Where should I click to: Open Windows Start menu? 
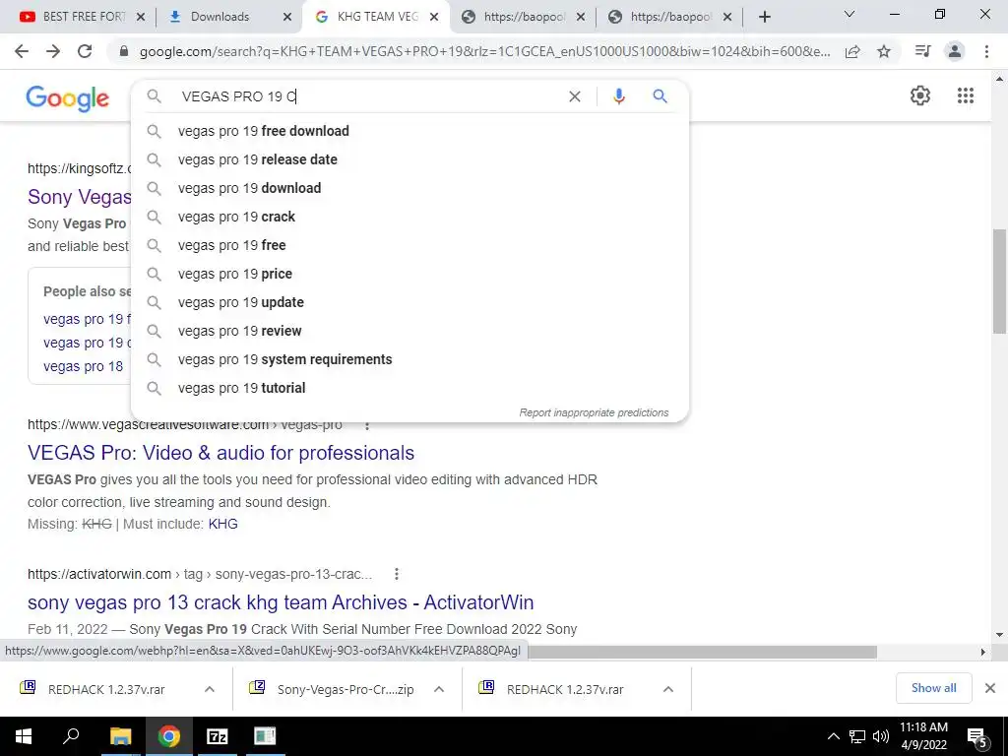click(24, 736)
